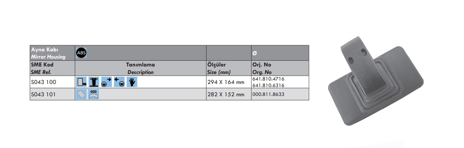This screenshot has width=464, height=148.
Task: Click the Orj. No column header
Action: click(x=262, y=68)
